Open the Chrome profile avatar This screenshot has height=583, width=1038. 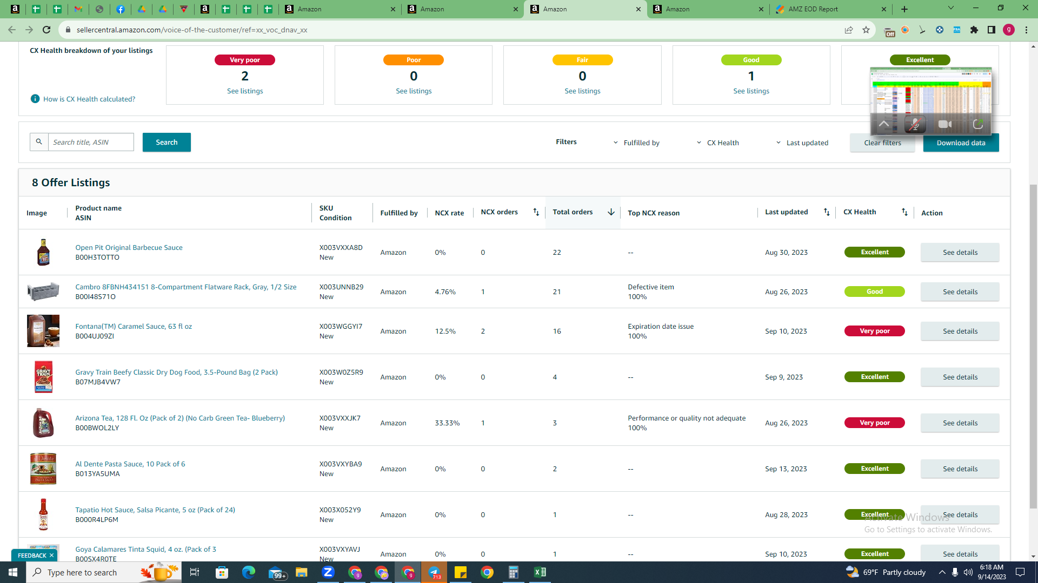(x=1009, y=30)
